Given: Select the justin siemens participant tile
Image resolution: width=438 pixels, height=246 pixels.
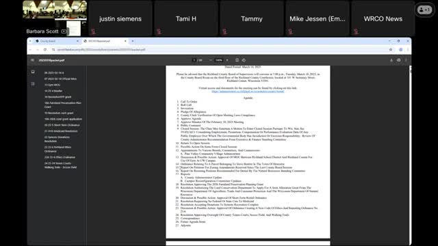Looking at the screenshot, I should pos(120,18).
